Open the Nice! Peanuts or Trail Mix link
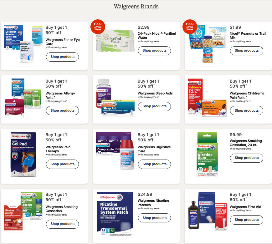 [x=248, y=35]
